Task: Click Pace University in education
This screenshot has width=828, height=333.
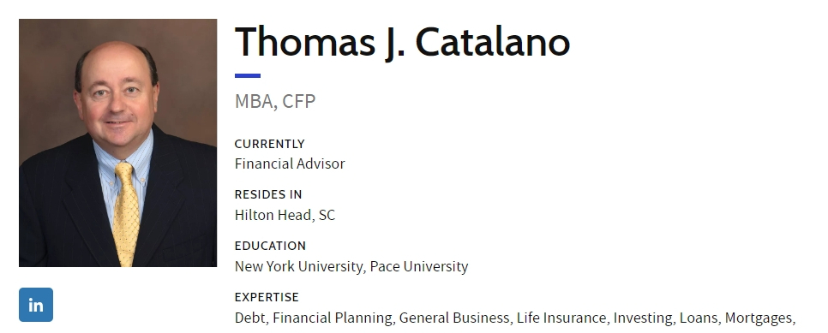Action: point(419,266)
